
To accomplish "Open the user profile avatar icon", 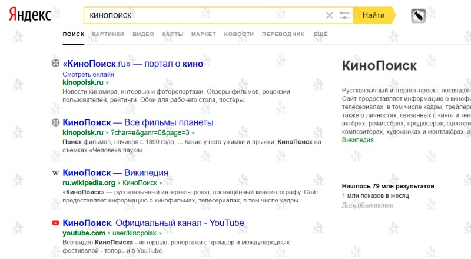I will click(x=418, y=16).
